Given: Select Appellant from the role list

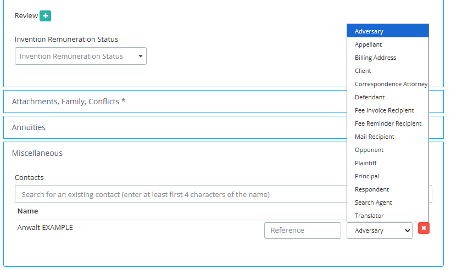Looking at the screenshot, I should (x=368, y=44).
